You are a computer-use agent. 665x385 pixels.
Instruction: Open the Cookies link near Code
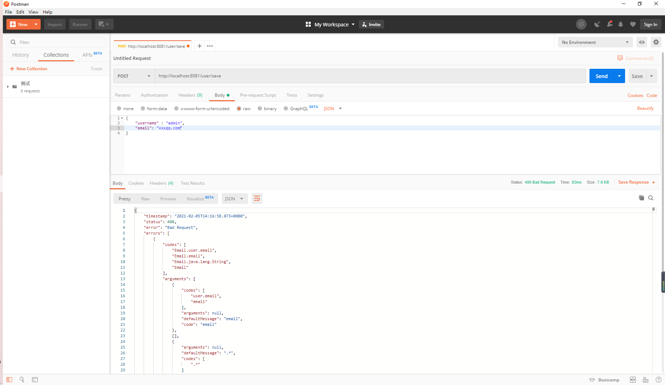pyautogui.click(x=635, y=96)
